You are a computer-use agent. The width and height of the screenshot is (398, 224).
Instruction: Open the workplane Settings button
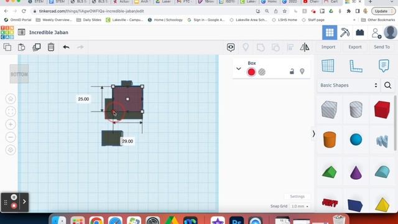point(297,197)
